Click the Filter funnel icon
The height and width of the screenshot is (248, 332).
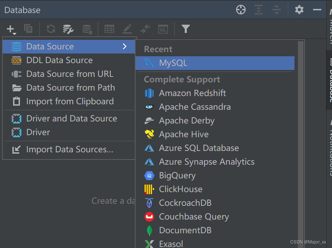click(185, 29)
